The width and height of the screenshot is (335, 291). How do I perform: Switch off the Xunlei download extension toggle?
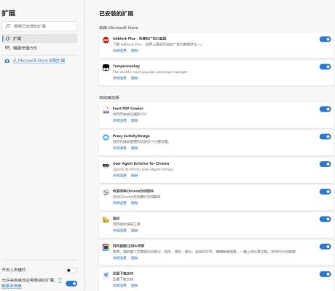[x=325, y=274]
